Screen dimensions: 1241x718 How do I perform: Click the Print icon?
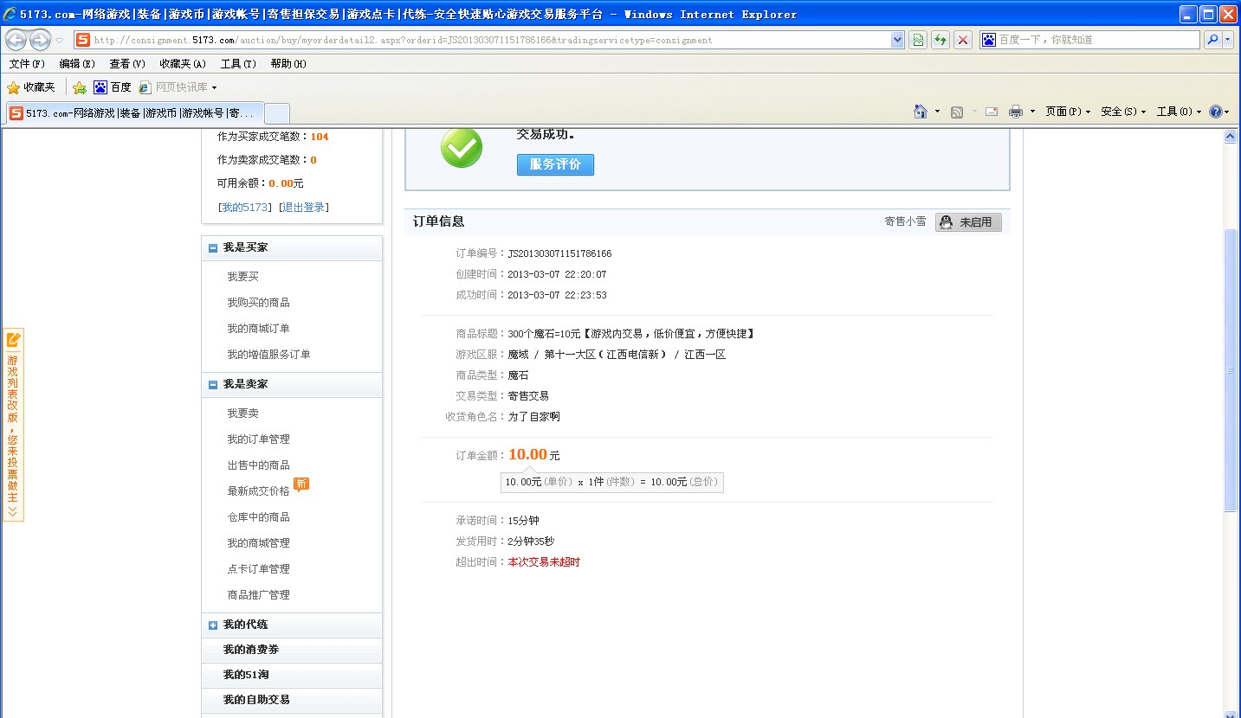tap(1016, 112)
